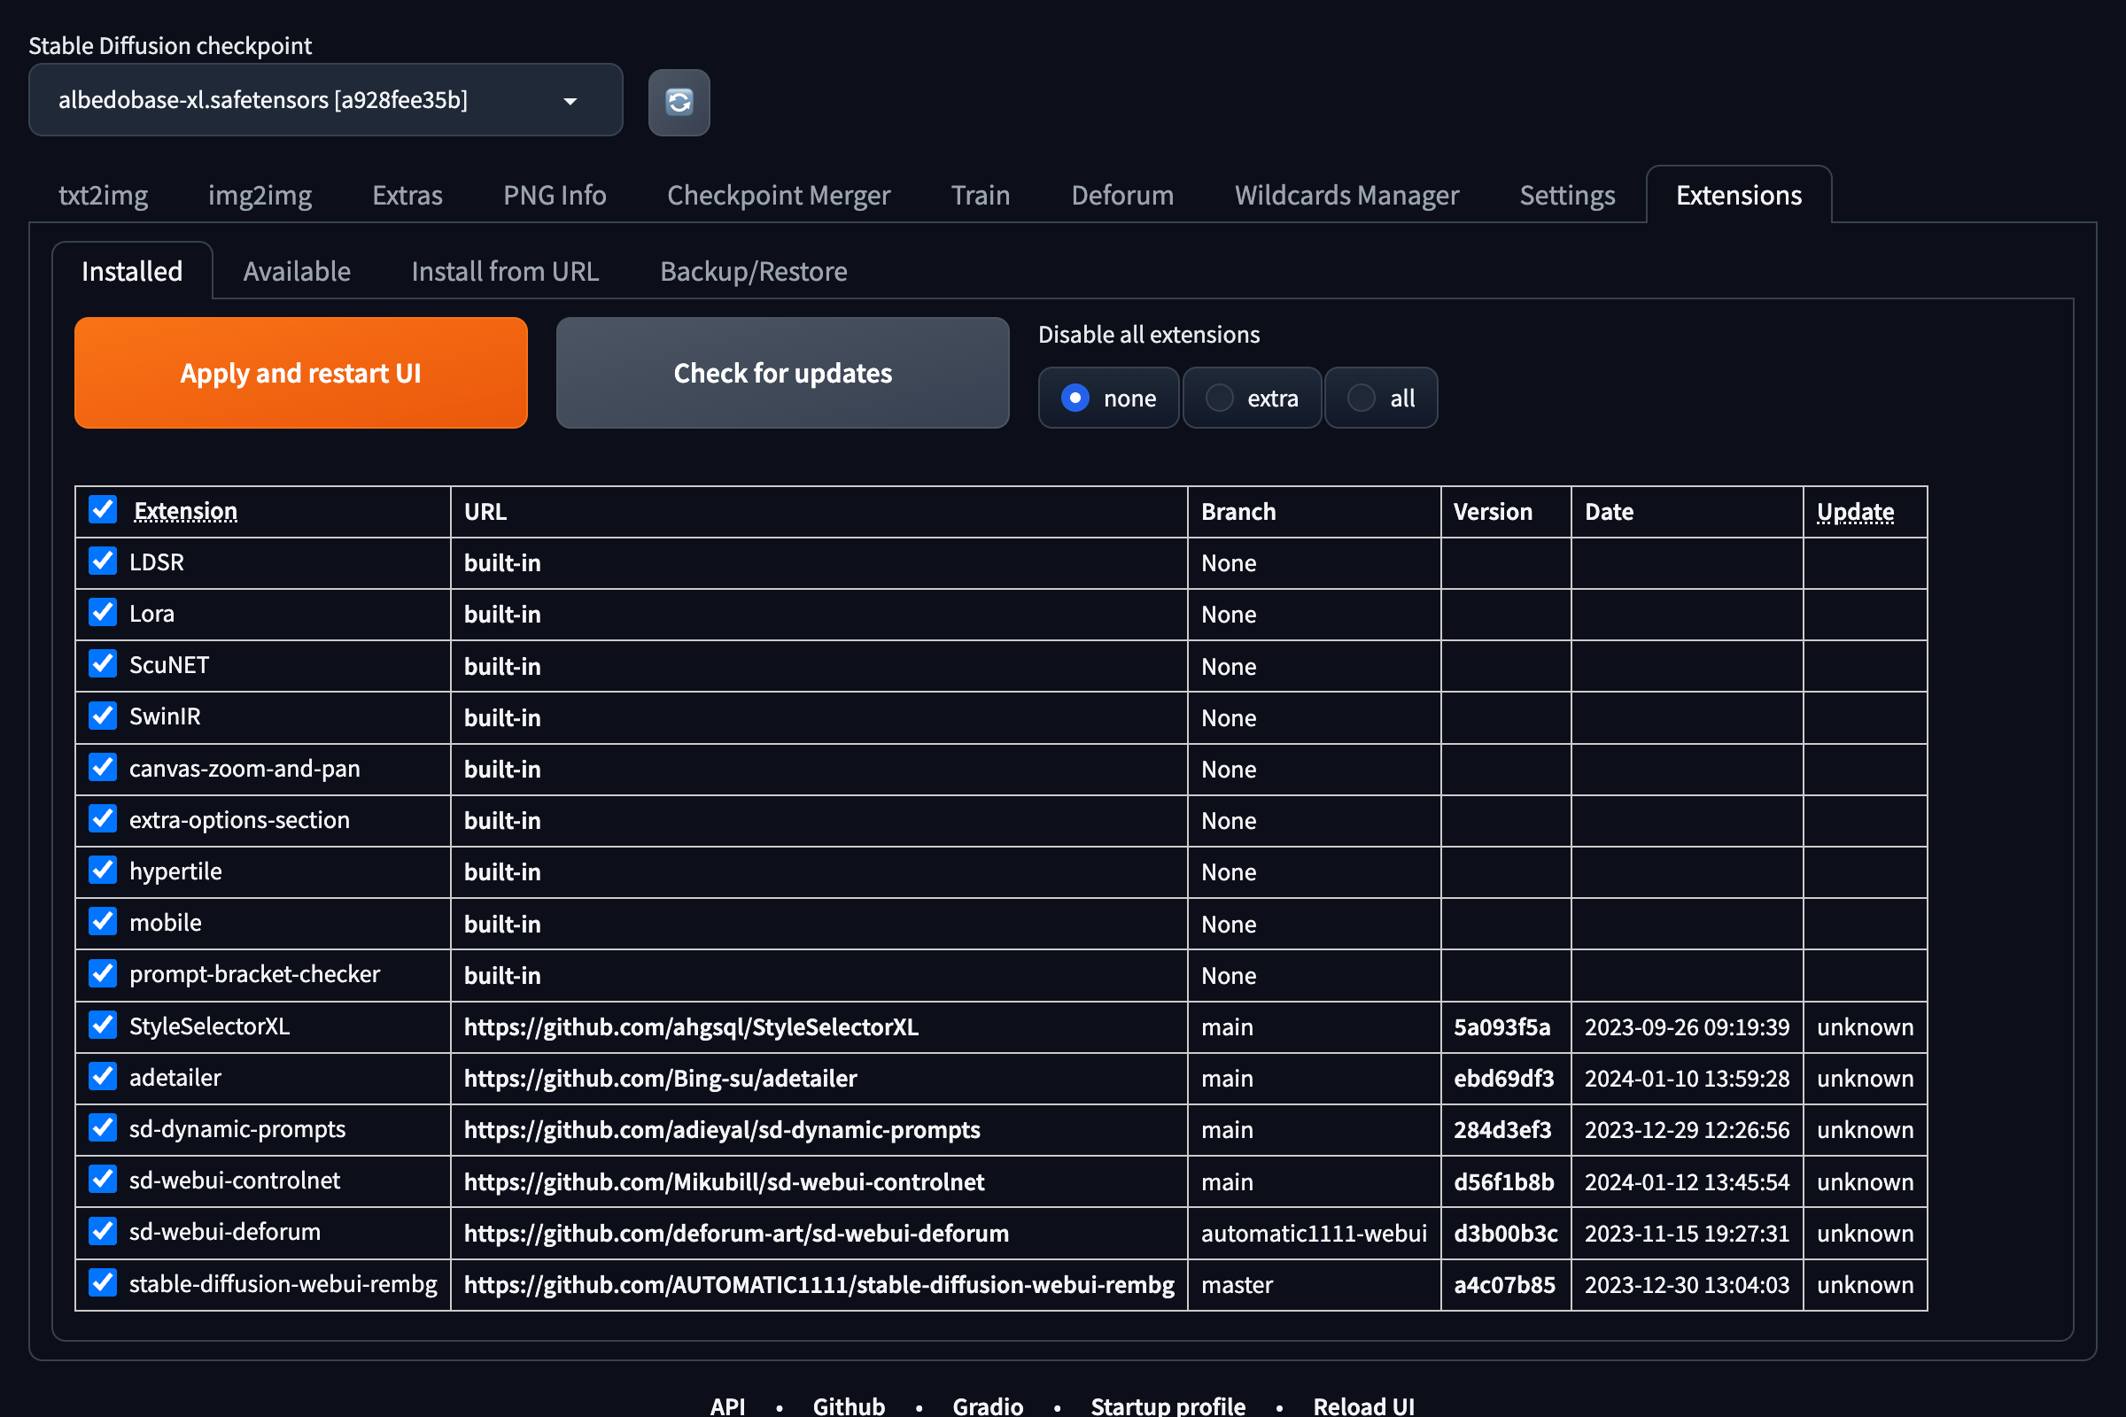
Task: Open the Install from URL tab
Action: tap(505, 271)
